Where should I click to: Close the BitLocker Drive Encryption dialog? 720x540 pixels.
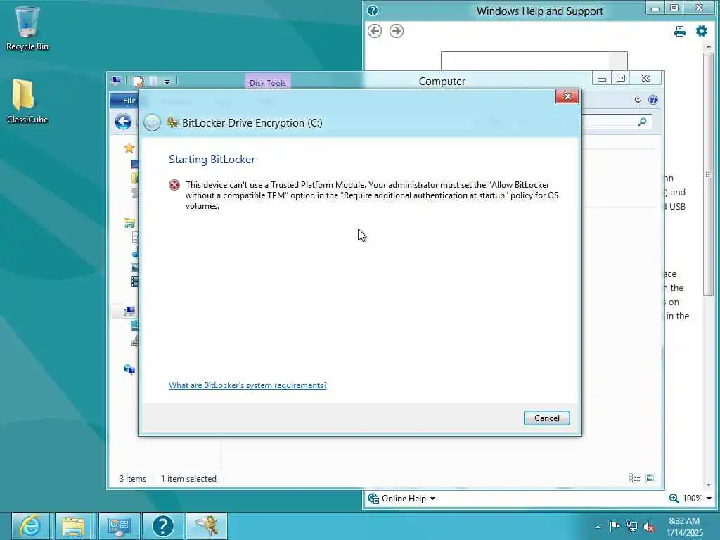[567, 96]
